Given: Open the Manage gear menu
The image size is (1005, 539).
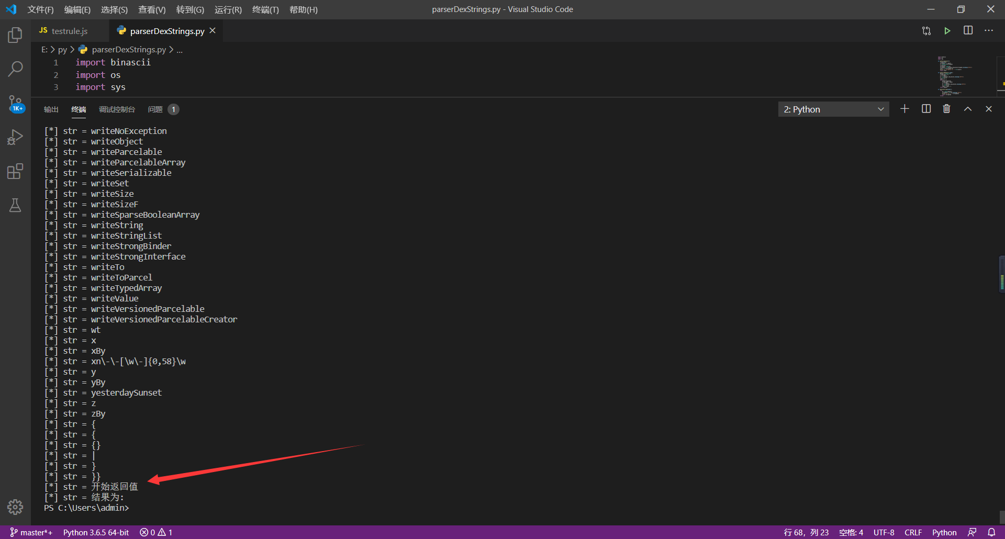Looking at the screenshot, I should (x=15, y=507).
